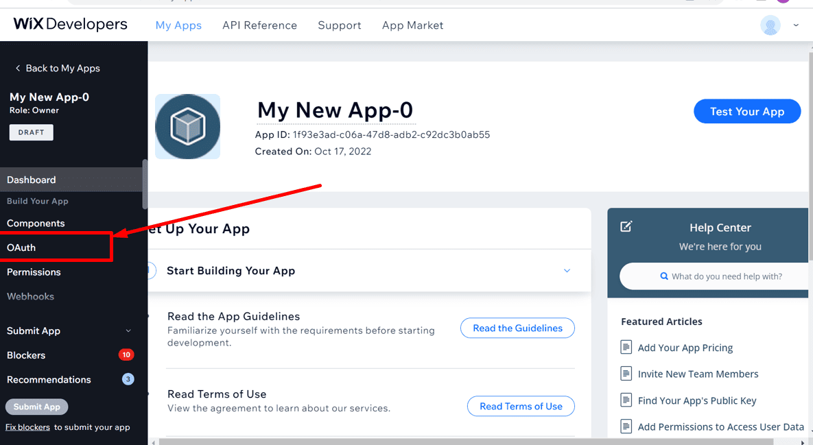Click the Test Your App button
Image resolution: width=813 pixels, height=445 pixels.
(x=747, y=111)
